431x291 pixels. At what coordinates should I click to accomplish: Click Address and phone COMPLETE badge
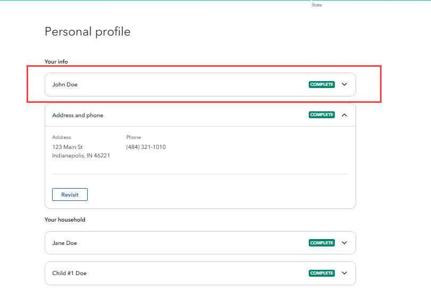(322, 114)
